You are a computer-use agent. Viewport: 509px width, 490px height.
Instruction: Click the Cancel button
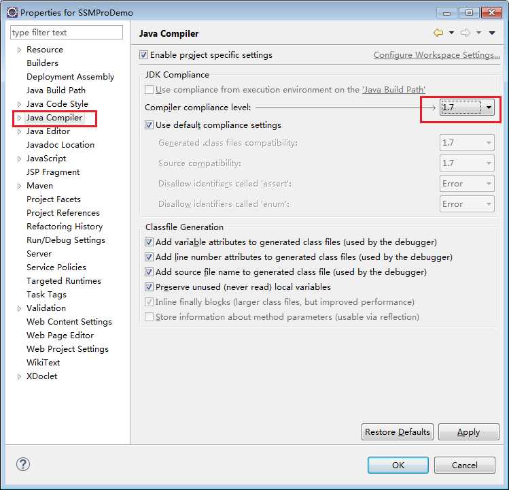(x=465, y=465)
